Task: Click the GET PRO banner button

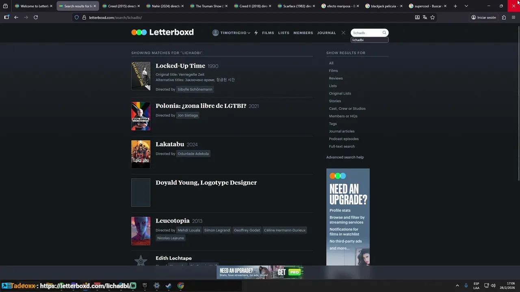Action: [288, 273]
